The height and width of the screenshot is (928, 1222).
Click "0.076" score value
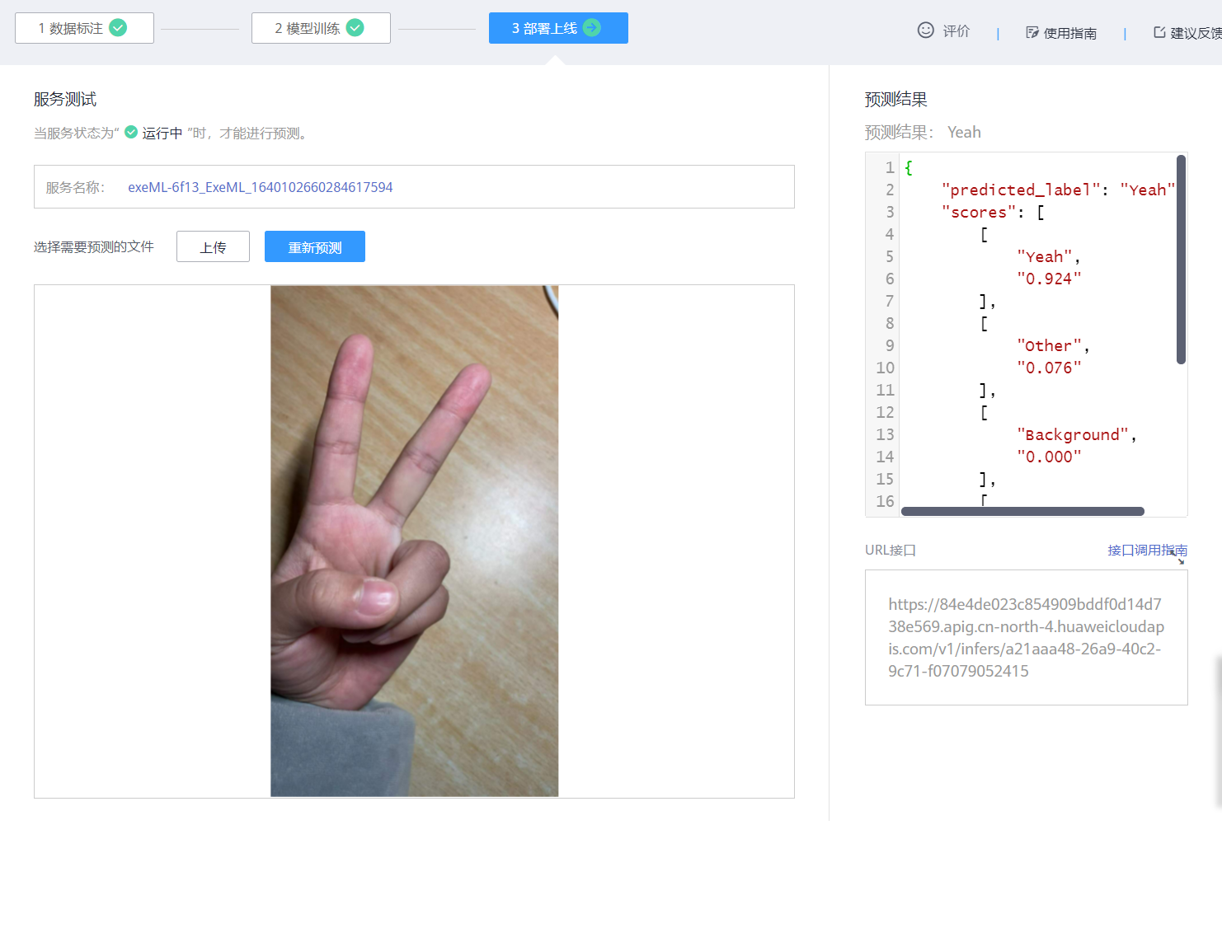(1049, 368)
